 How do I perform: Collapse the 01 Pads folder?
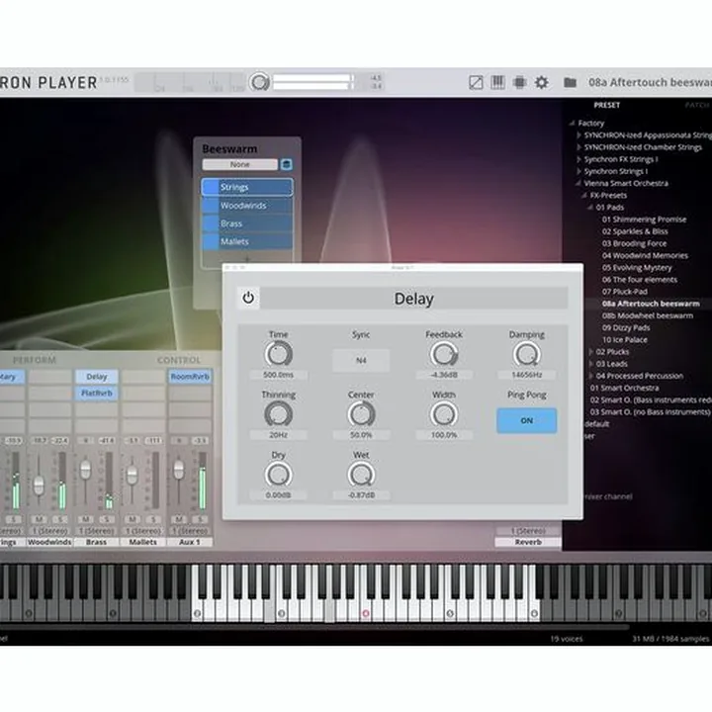click(590, 208)
